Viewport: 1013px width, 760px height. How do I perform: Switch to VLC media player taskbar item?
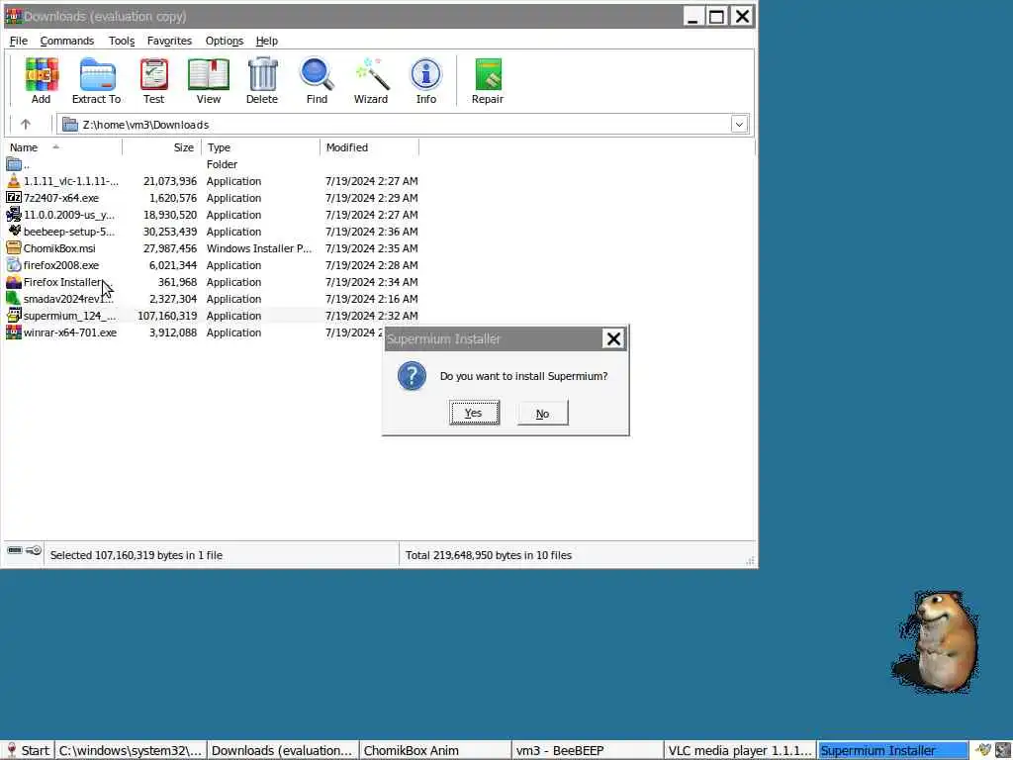point(740,750)
